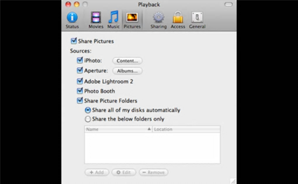Viewport: 298px width, 184px height.
Task: Open the Status pane icon
Action: [72, 17]
